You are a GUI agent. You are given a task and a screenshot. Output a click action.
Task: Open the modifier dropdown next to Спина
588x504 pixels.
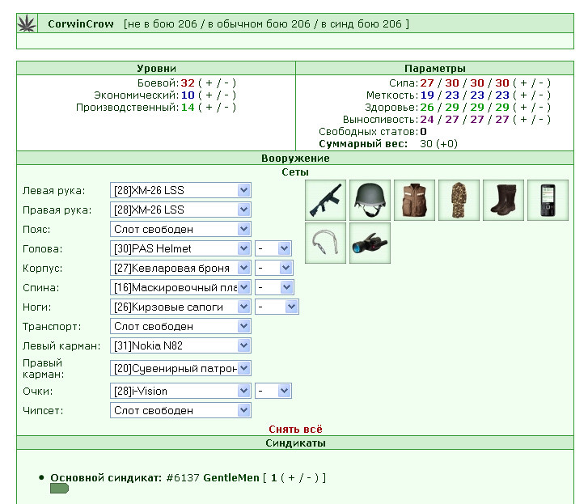coord(274,288)
